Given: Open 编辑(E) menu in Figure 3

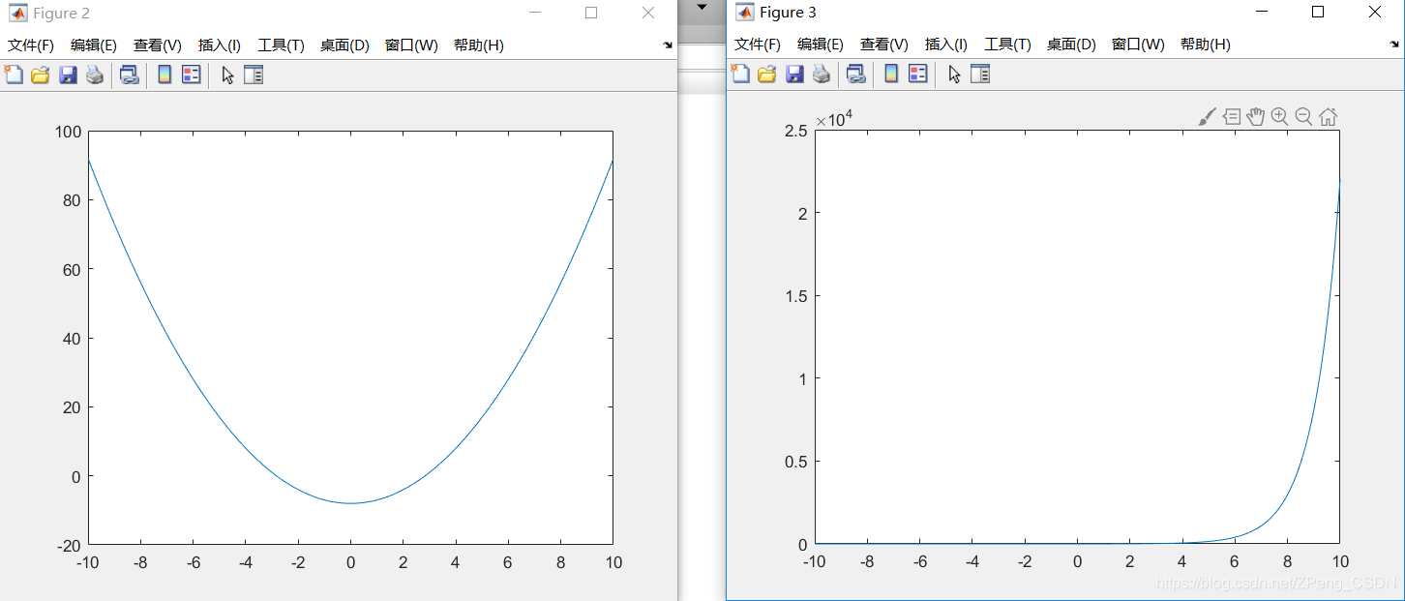Looking at the screenshot, I should [x=821, y=45].
